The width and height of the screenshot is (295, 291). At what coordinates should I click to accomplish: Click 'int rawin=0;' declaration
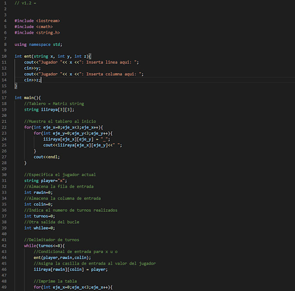(x=38, y=192)
